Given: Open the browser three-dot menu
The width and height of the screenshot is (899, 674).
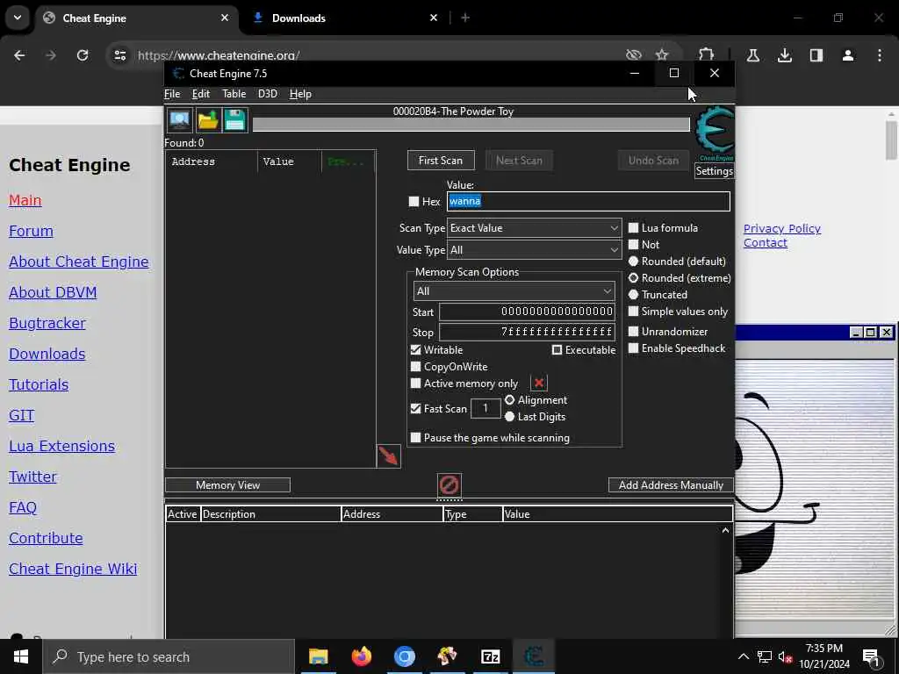Looking at the screenshot, I should click(880, 55).
